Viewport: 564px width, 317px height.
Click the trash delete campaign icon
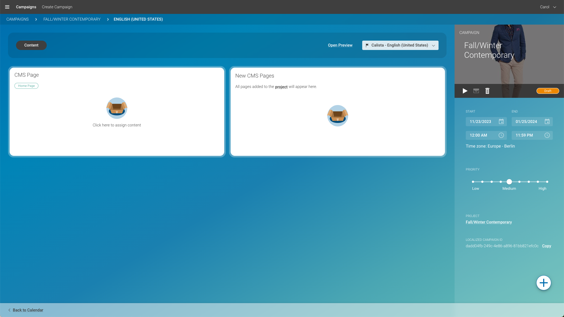[x=487, y=91]
